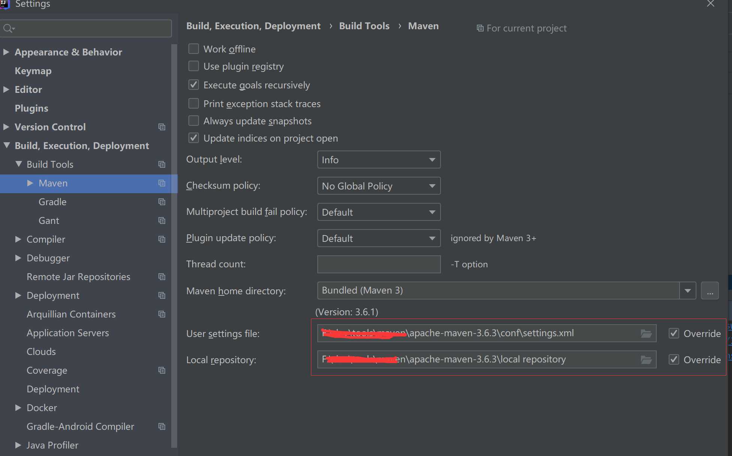
Task: Click Build, Execution, Deployment breadcrumb
Action: [253, 26]
